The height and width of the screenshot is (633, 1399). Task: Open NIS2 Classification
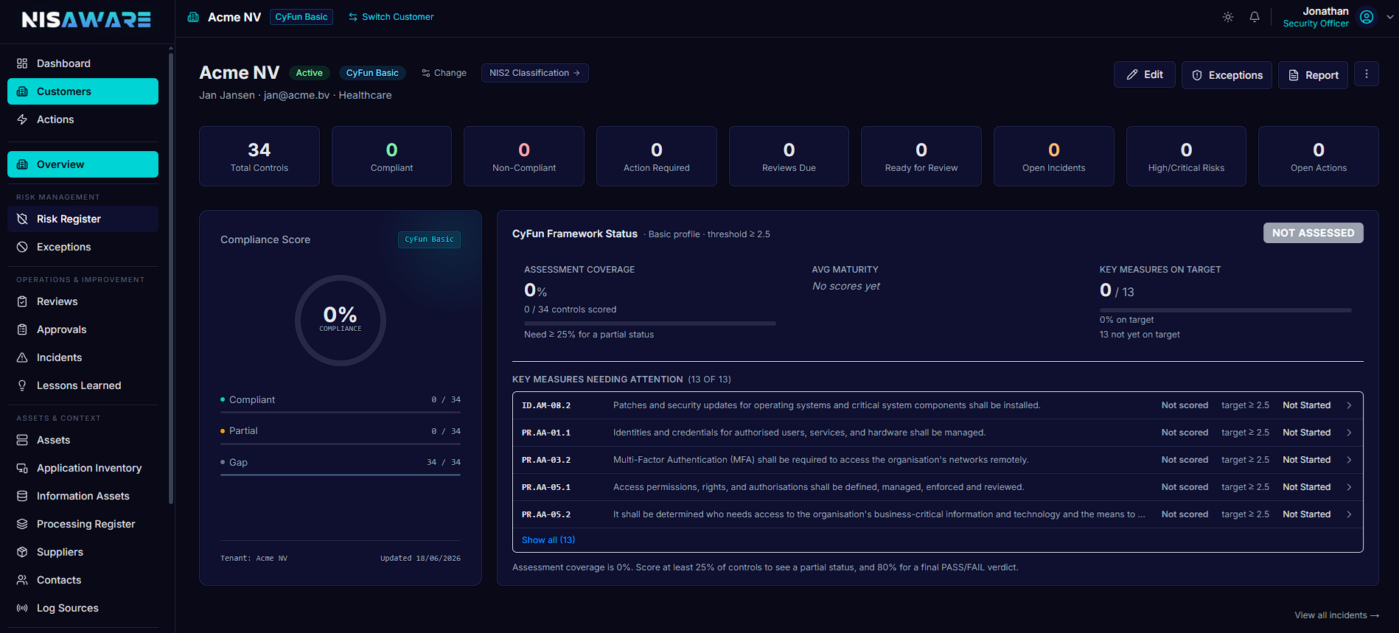[x=534, y=73]
